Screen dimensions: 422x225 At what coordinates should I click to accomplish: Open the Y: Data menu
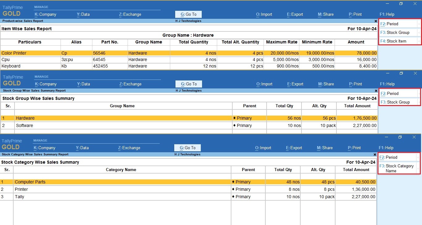pos(83,14)
